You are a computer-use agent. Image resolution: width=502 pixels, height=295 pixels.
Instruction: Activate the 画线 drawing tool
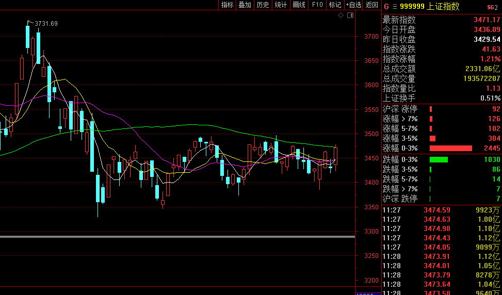299,5
